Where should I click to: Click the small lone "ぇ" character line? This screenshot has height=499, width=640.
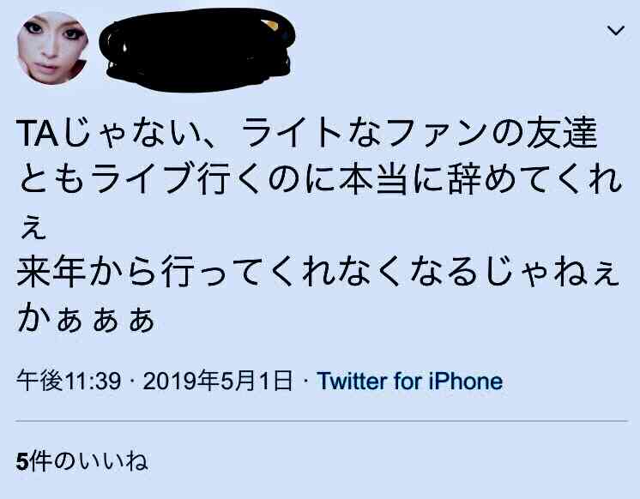(x=33, y=229)
